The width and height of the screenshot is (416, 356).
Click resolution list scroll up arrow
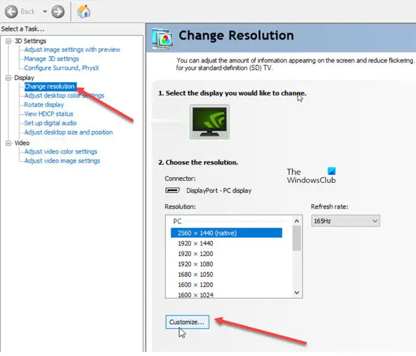[297, 220]
